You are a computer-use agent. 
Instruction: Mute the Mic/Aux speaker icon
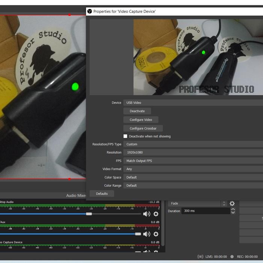click(x=147, y=234)
